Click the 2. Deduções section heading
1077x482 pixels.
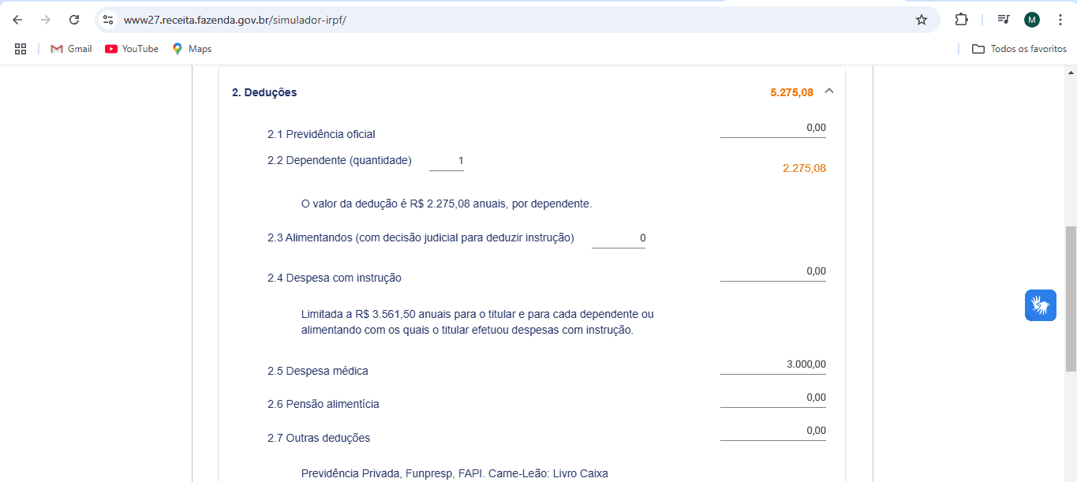pyautogui.click(x=263, y=92)
